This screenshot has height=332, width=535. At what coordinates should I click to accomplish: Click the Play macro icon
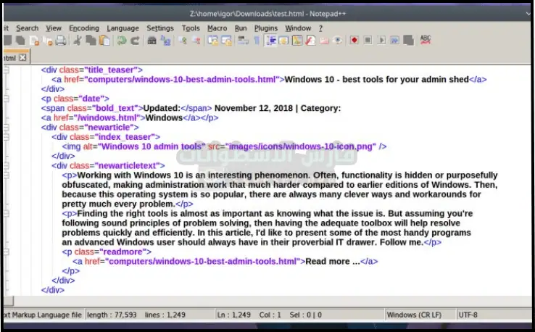click(x=382, y=41)
